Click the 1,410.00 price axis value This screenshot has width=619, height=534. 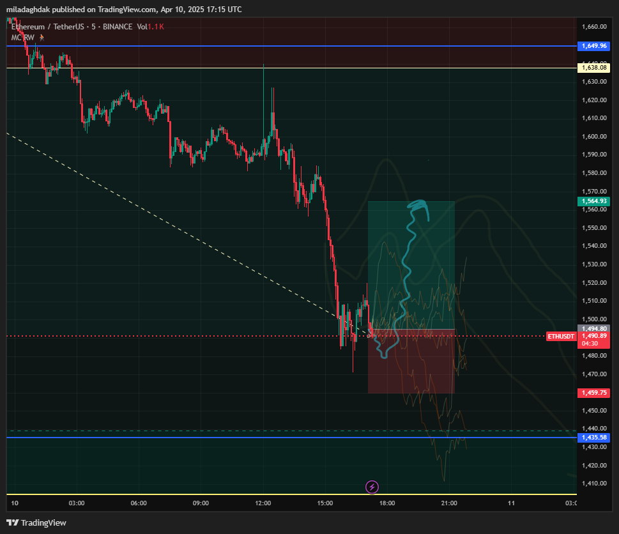pos(594,483)
